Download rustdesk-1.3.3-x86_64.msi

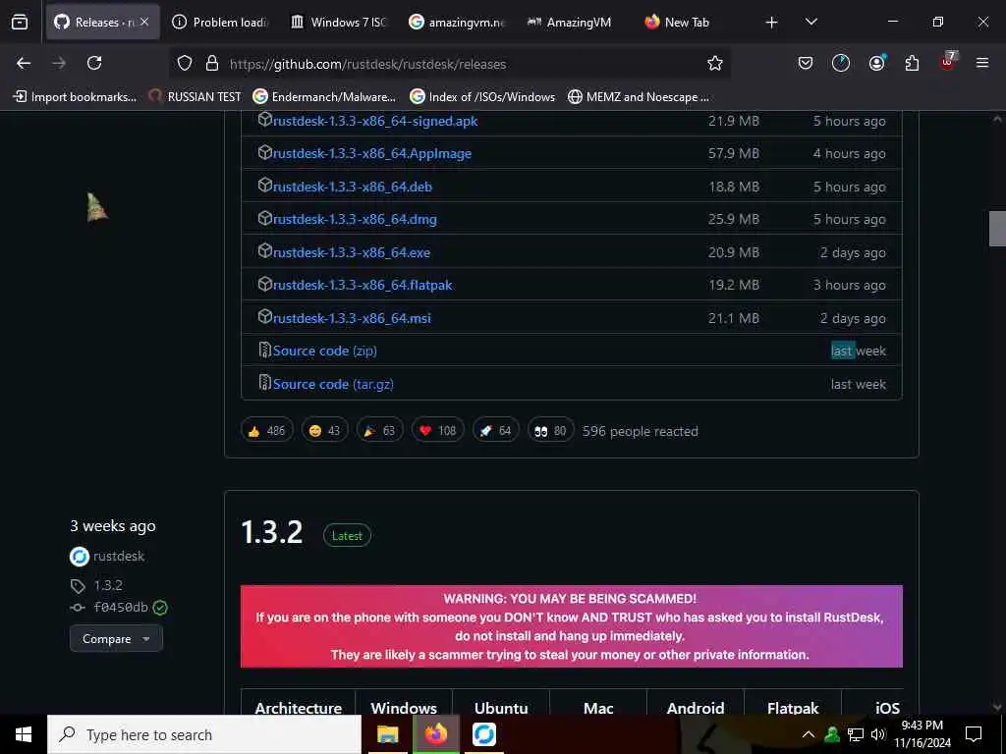click(x=352, y=319)
